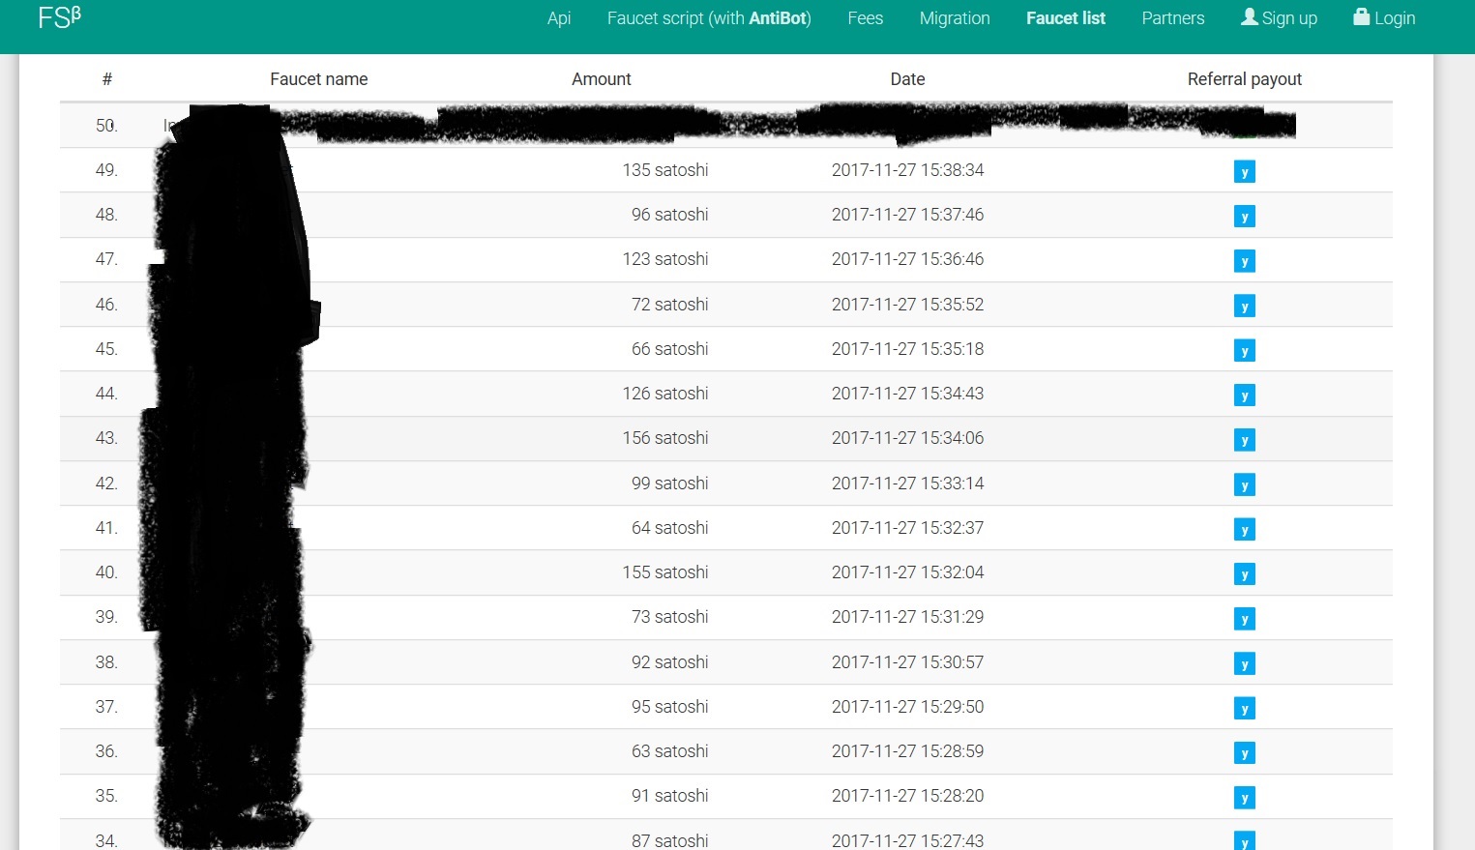Click the Referral payout column header
Screen dimensions: 1475x850
(x=1245, y=79)
